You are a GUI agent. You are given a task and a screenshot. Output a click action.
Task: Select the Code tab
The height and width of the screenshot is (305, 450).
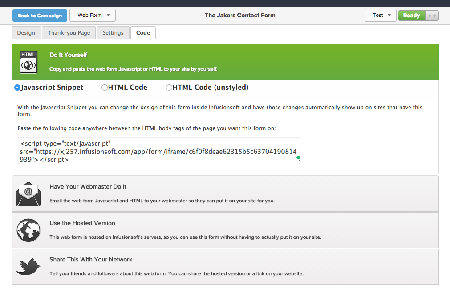(x=143, y=33)
